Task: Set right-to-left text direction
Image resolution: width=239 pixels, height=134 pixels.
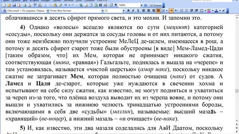Action: [176, 10]
